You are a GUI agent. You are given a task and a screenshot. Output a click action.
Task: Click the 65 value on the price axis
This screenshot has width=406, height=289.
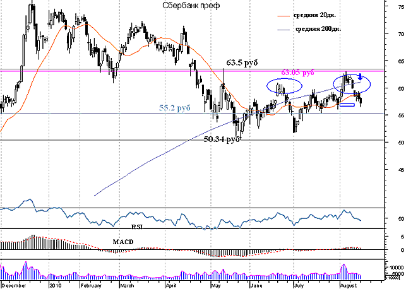(x=401, y=62)
